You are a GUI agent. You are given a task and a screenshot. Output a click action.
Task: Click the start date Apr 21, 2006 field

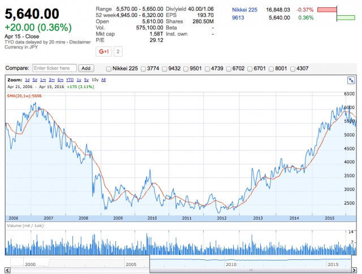coord(20,87)
